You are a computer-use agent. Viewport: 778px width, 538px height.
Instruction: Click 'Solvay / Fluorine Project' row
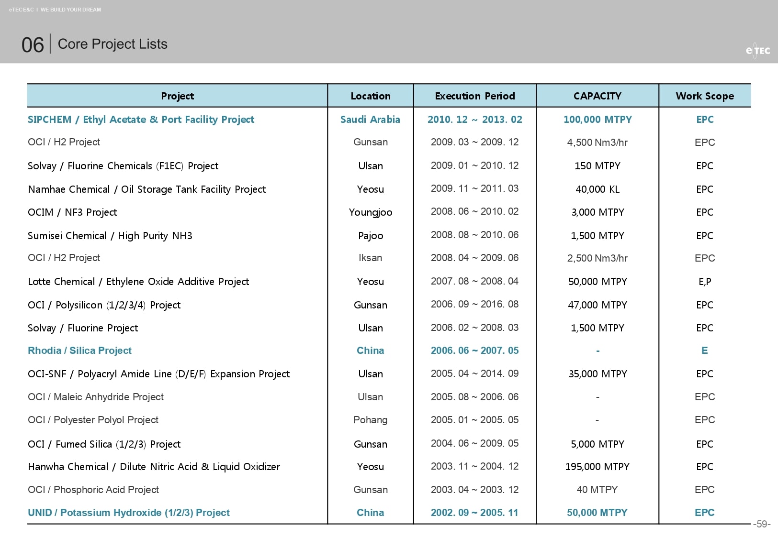[83, 328]
